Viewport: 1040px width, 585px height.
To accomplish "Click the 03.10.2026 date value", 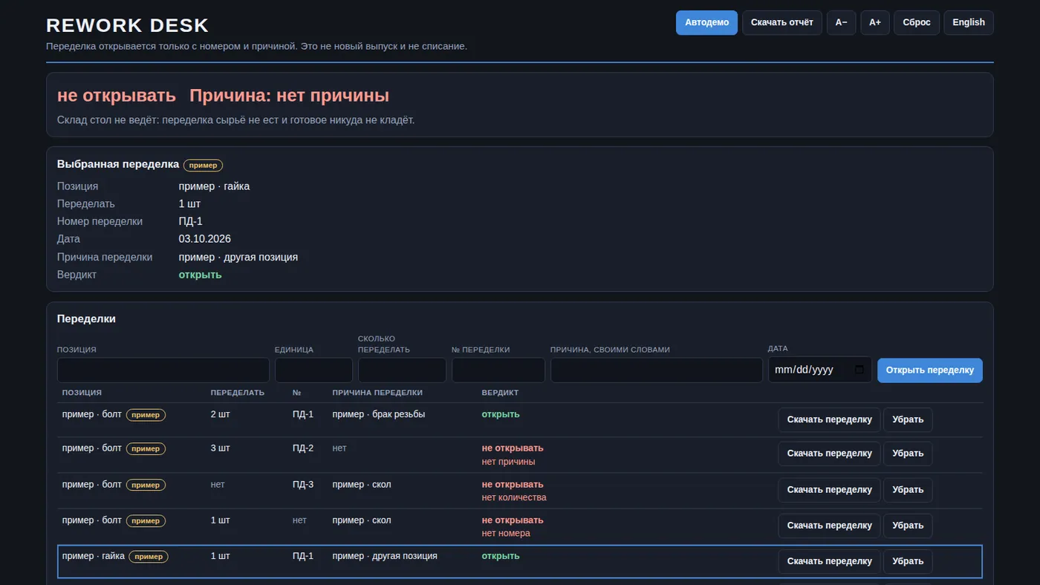I will pos(205,239).
